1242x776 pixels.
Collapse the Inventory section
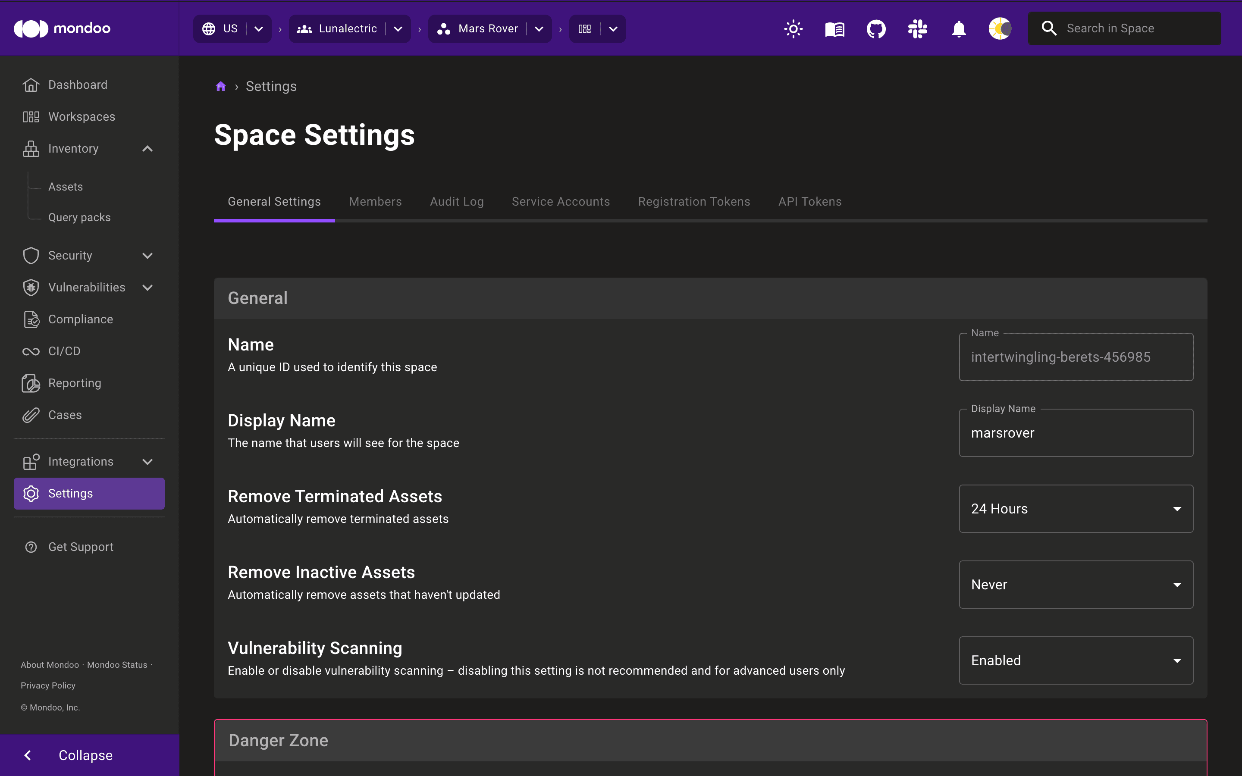click(147, 148)
